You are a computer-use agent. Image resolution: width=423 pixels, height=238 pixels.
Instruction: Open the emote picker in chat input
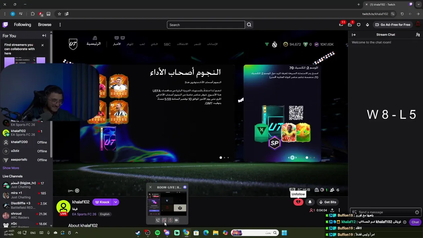417,212
